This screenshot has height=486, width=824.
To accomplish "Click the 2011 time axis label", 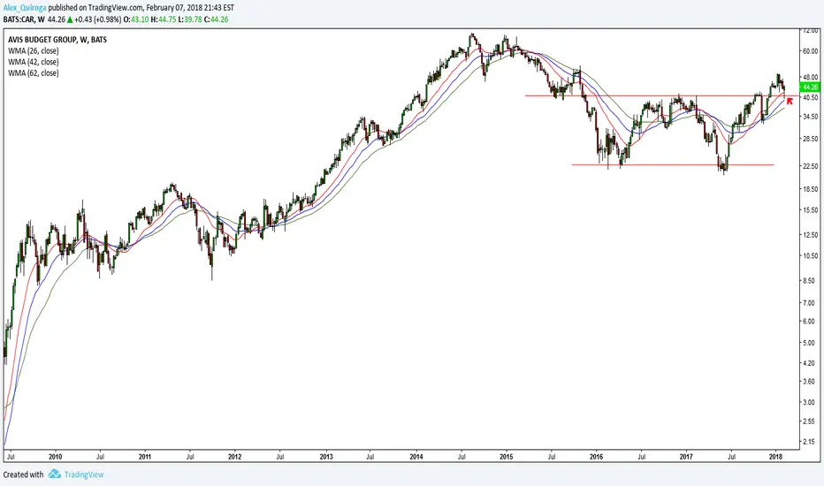I will pos(145,457).
